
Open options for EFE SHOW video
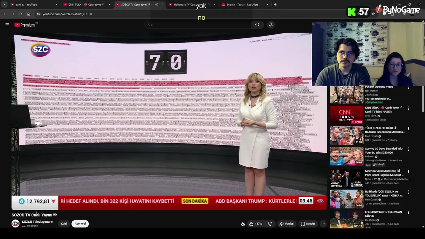408,212
